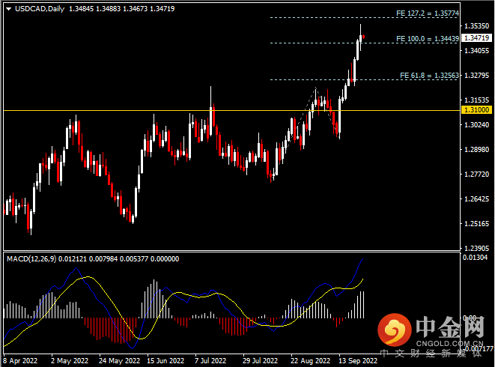Click the 7 Jul 2022 date label

[210, 361]
